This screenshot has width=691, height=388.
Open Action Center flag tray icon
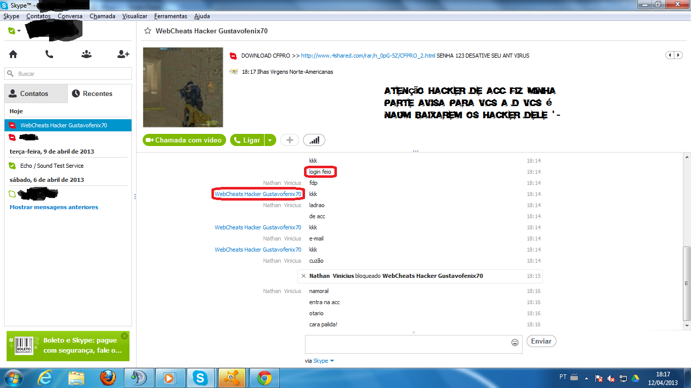(x=599, y=378)
